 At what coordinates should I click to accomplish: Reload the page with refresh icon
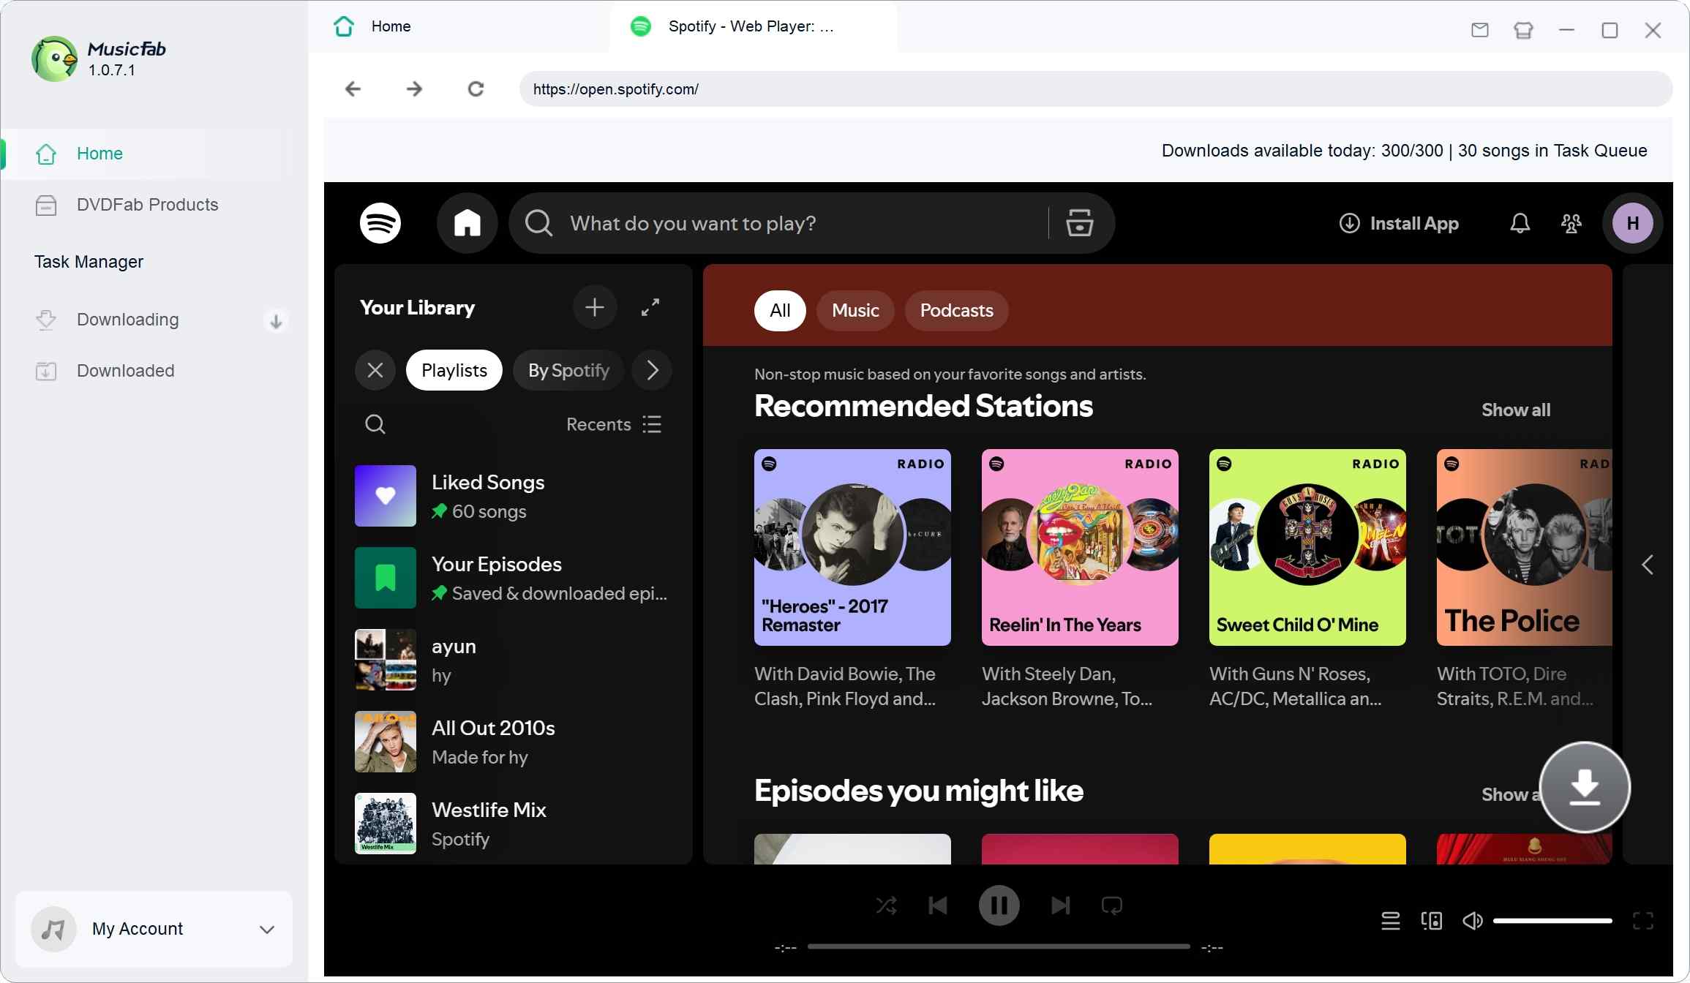476,89
